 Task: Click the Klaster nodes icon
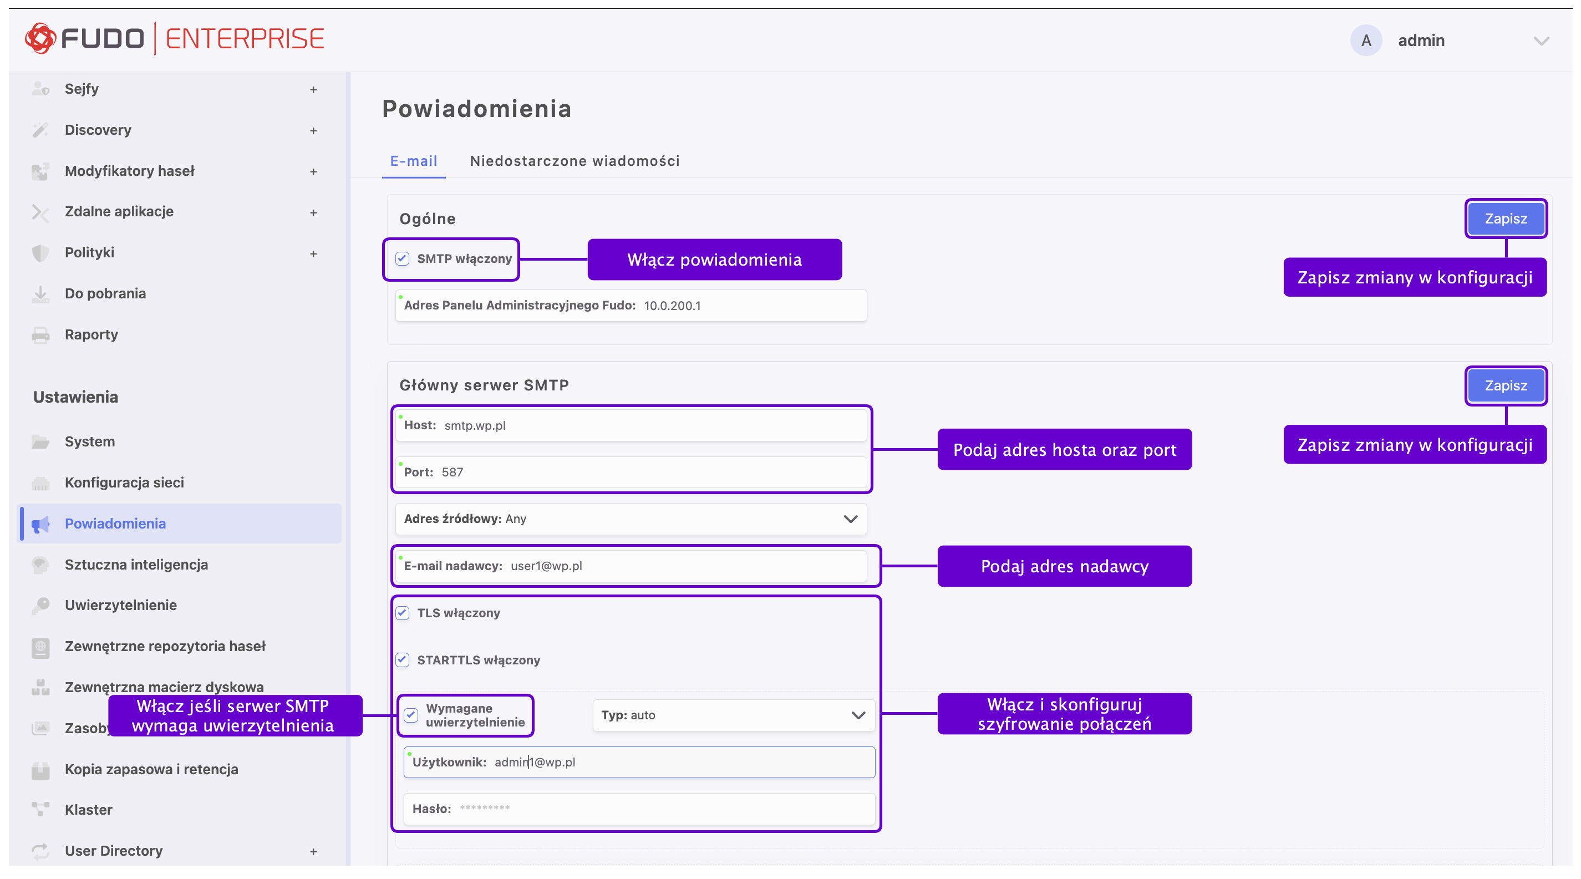pyautogui.click(x=40, y=810)
